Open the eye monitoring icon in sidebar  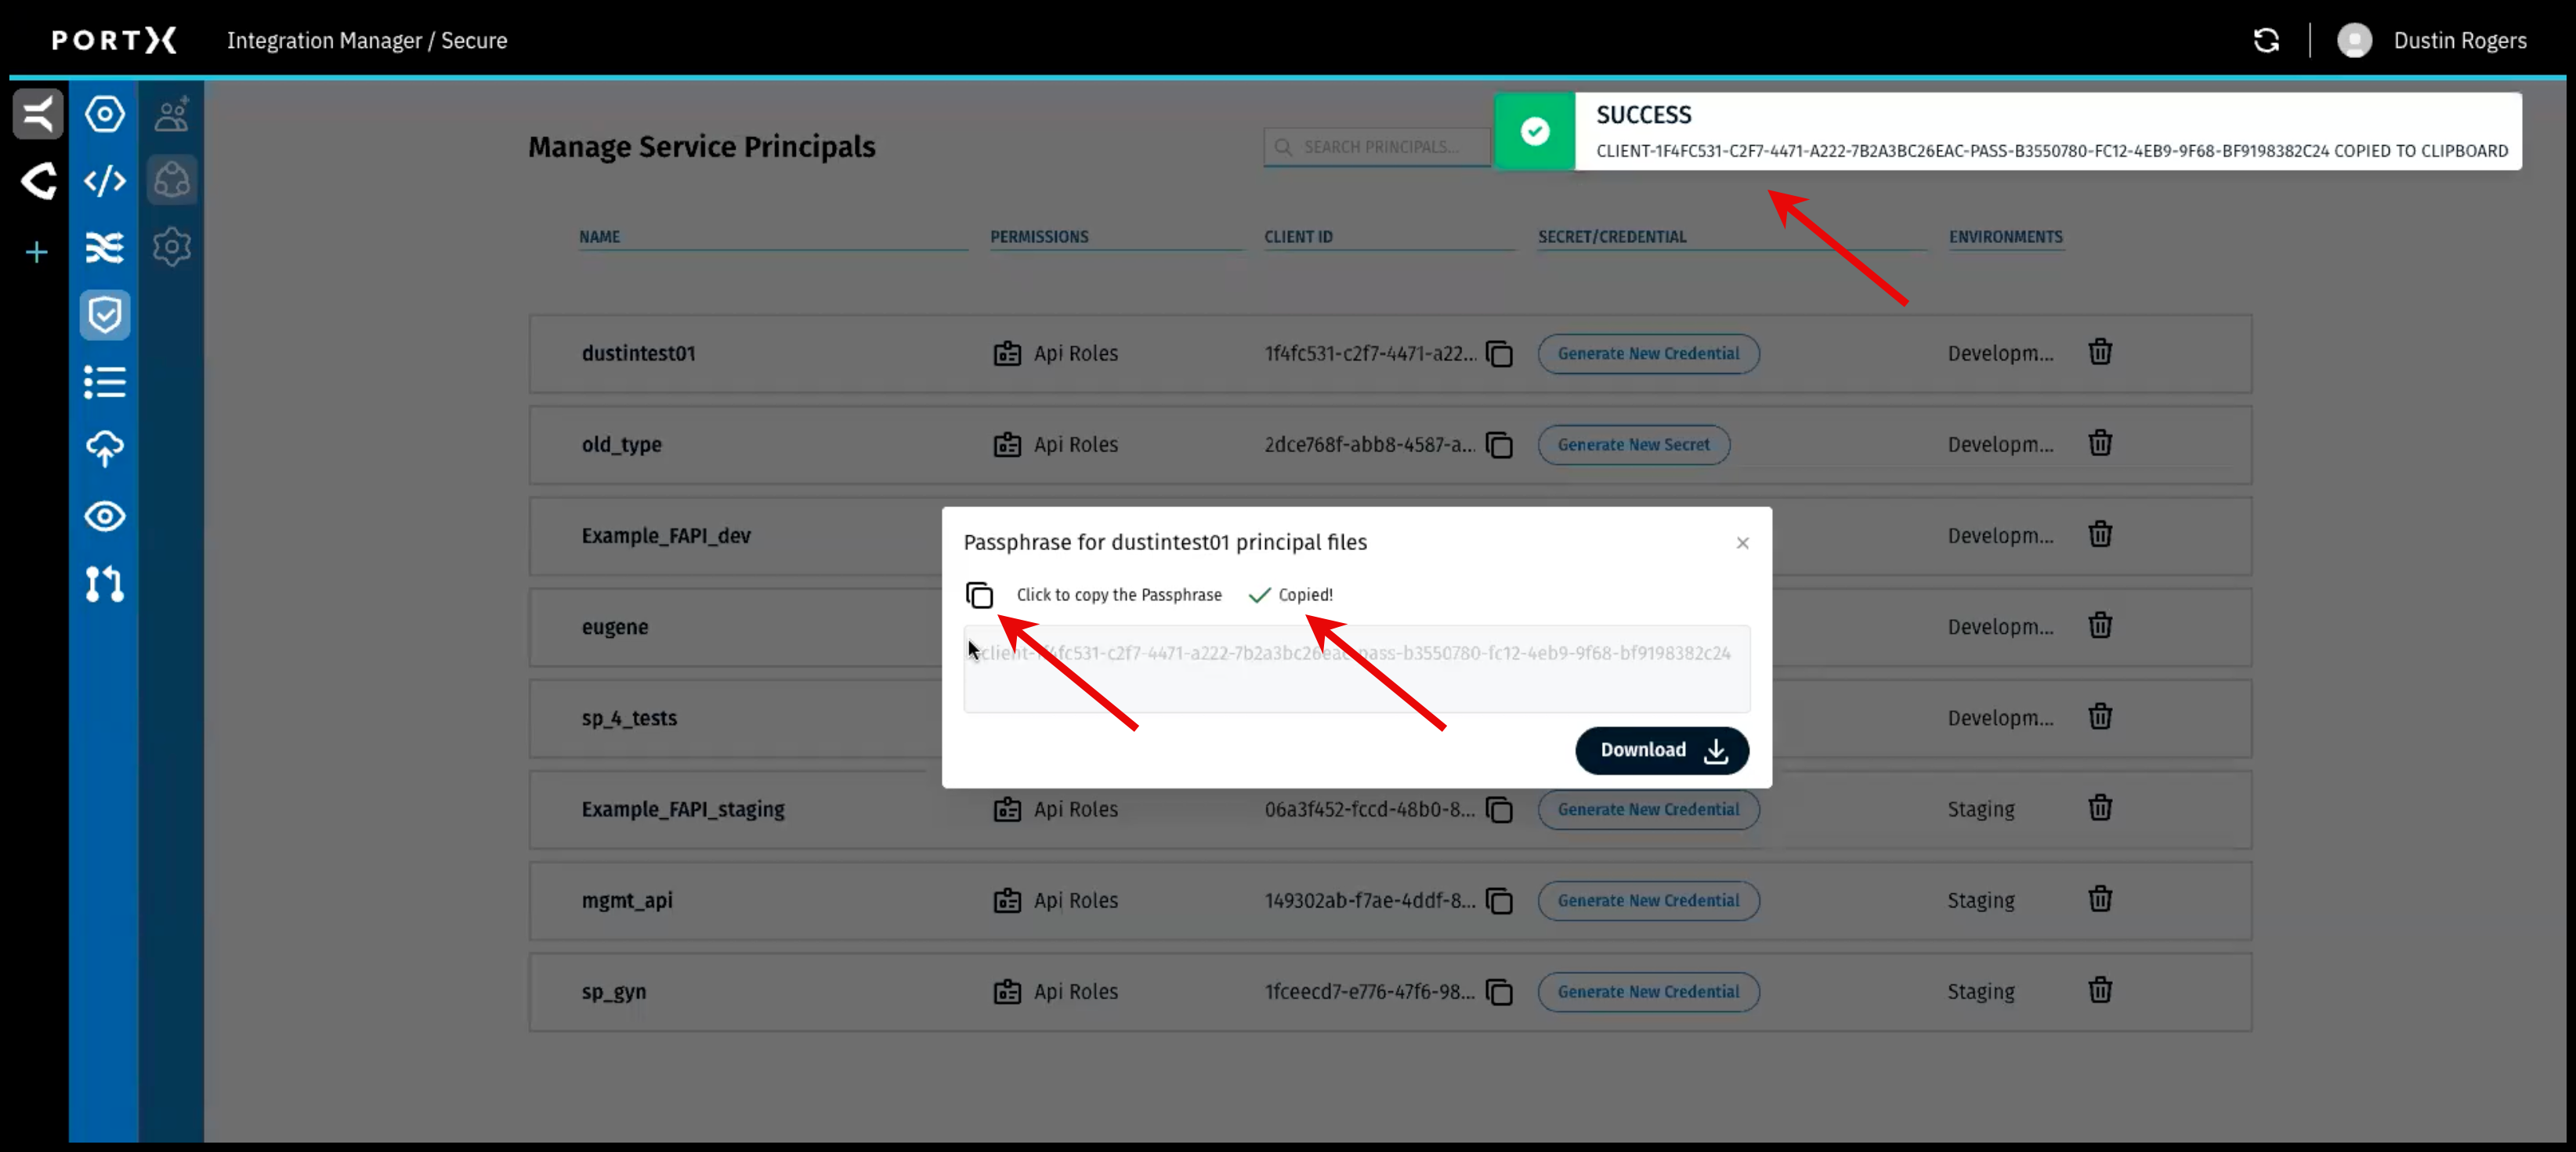point(105,517)
